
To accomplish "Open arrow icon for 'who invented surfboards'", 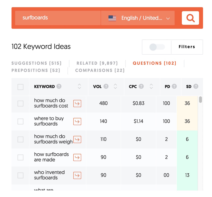I will [x=77, y=175].
